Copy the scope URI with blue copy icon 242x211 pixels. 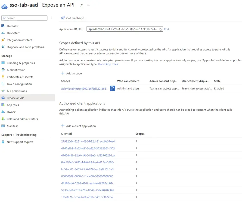click(112, 88)
